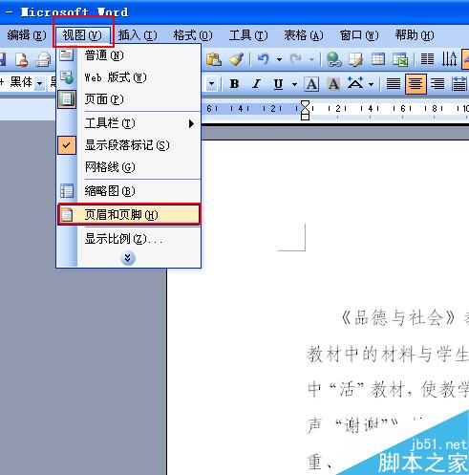
Task: Open the 工具栏(T) toolbars submenu
Action: pos(129,123)
